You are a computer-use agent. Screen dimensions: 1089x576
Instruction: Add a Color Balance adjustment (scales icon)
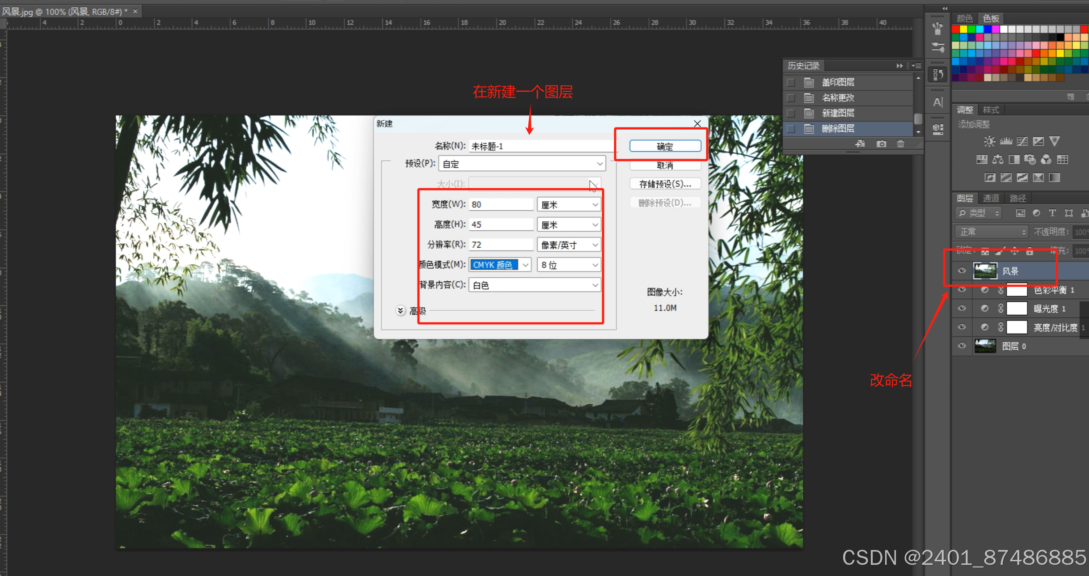[x=998, y=160]
